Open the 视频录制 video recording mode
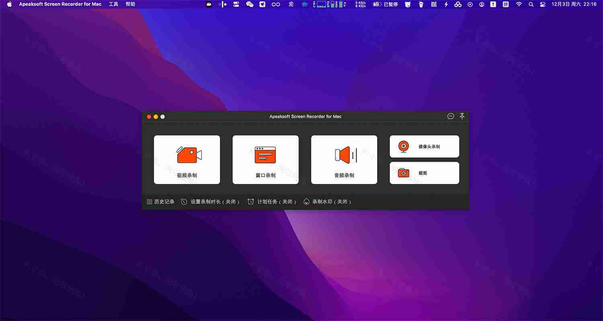Screen dimensions: 603x321 pos(187,159)
